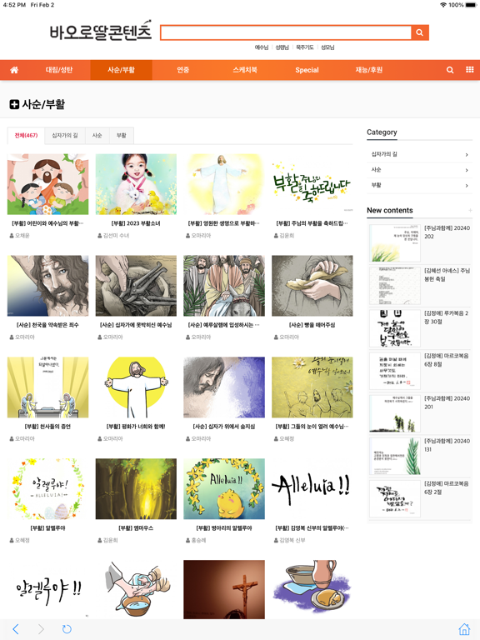Switch to the 십자가의 길 tab
This screenshot has height=640, width=480.
point(65,136)
